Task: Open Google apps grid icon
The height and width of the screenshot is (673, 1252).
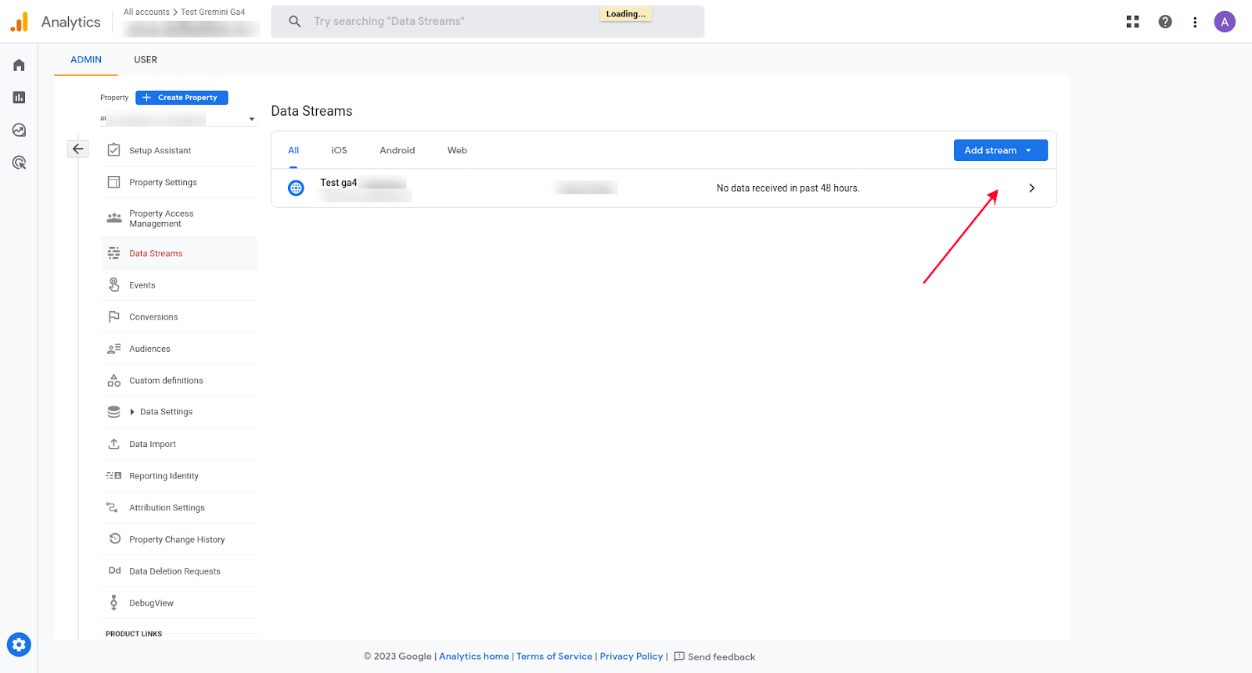Action: coord(1132,22)
